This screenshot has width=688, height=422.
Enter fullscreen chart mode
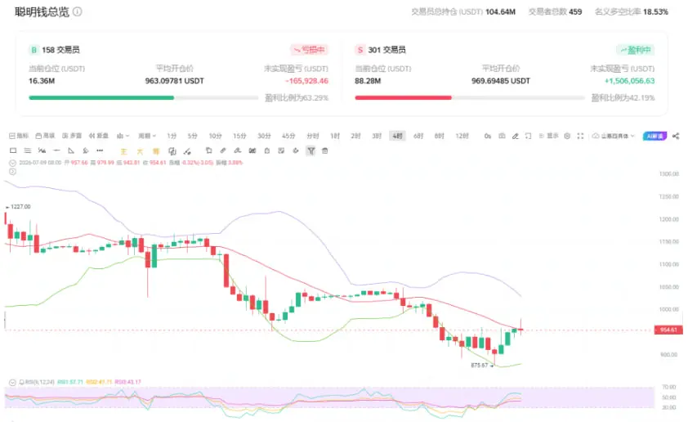(580, 136)
